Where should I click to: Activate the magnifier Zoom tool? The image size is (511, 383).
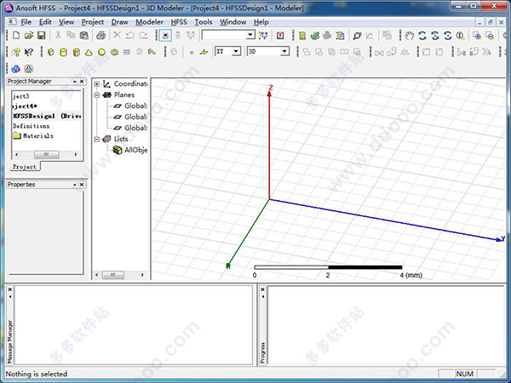(460, 35)
